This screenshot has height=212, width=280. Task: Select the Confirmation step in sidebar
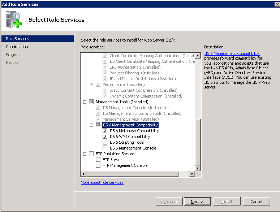coord(17,47)
